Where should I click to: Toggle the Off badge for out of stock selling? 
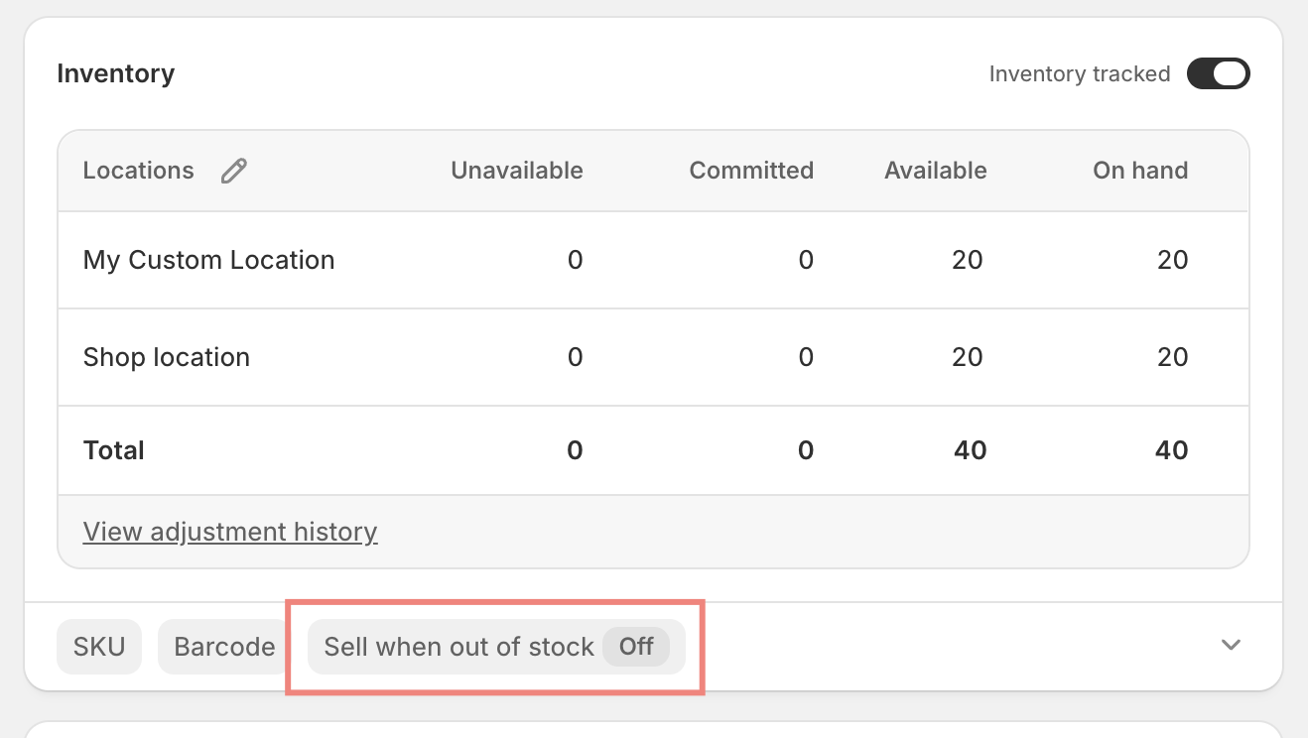[x=636, y=647]
